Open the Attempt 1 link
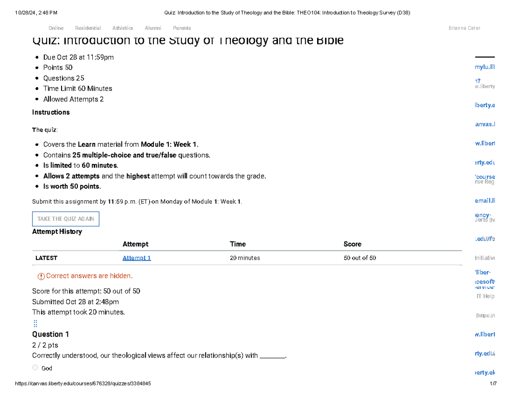The height and width of the screenshot is (396, 513). [x=137, y=258]
